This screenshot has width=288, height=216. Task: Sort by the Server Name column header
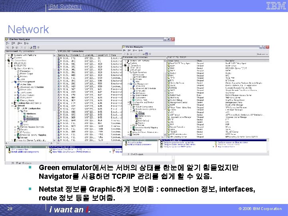182,61
